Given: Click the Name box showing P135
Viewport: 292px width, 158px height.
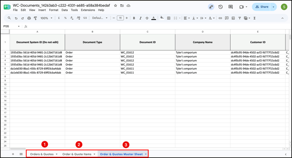Looking at the screenshot, I should click(x=11, y=27).
